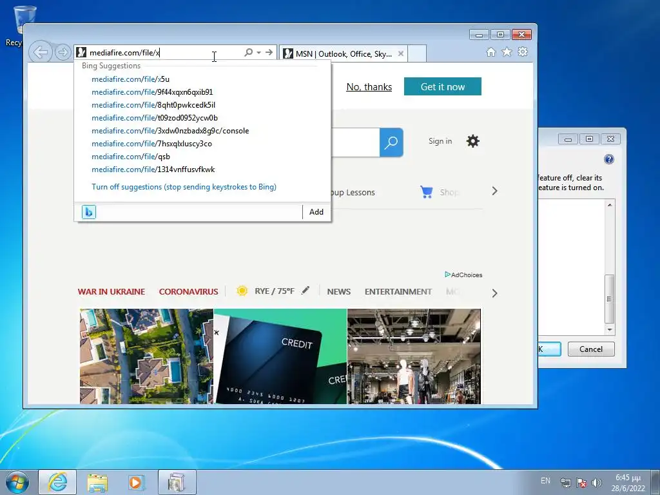This screenshot has width=660, height=495.
Task: Click Cancel in the background dialog
Action: coord(591,349)
